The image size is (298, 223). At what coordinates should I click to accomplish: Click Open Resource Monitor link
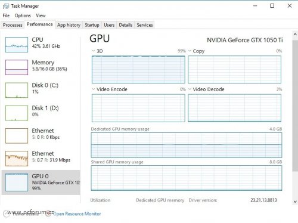[x=77, y=214]
